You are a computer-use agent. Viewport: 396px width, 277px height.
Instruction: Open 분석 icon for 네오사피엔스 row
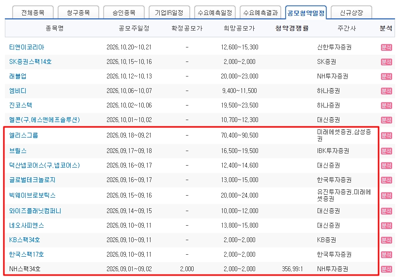386,226
